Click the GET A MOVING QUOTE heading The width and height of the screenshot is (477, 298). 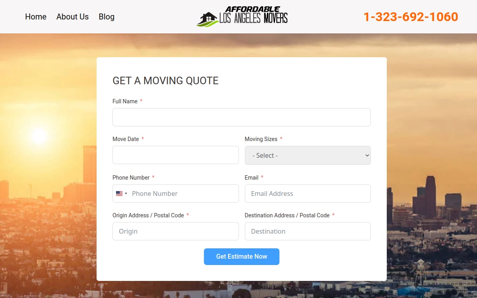click(x=165, y=81)
